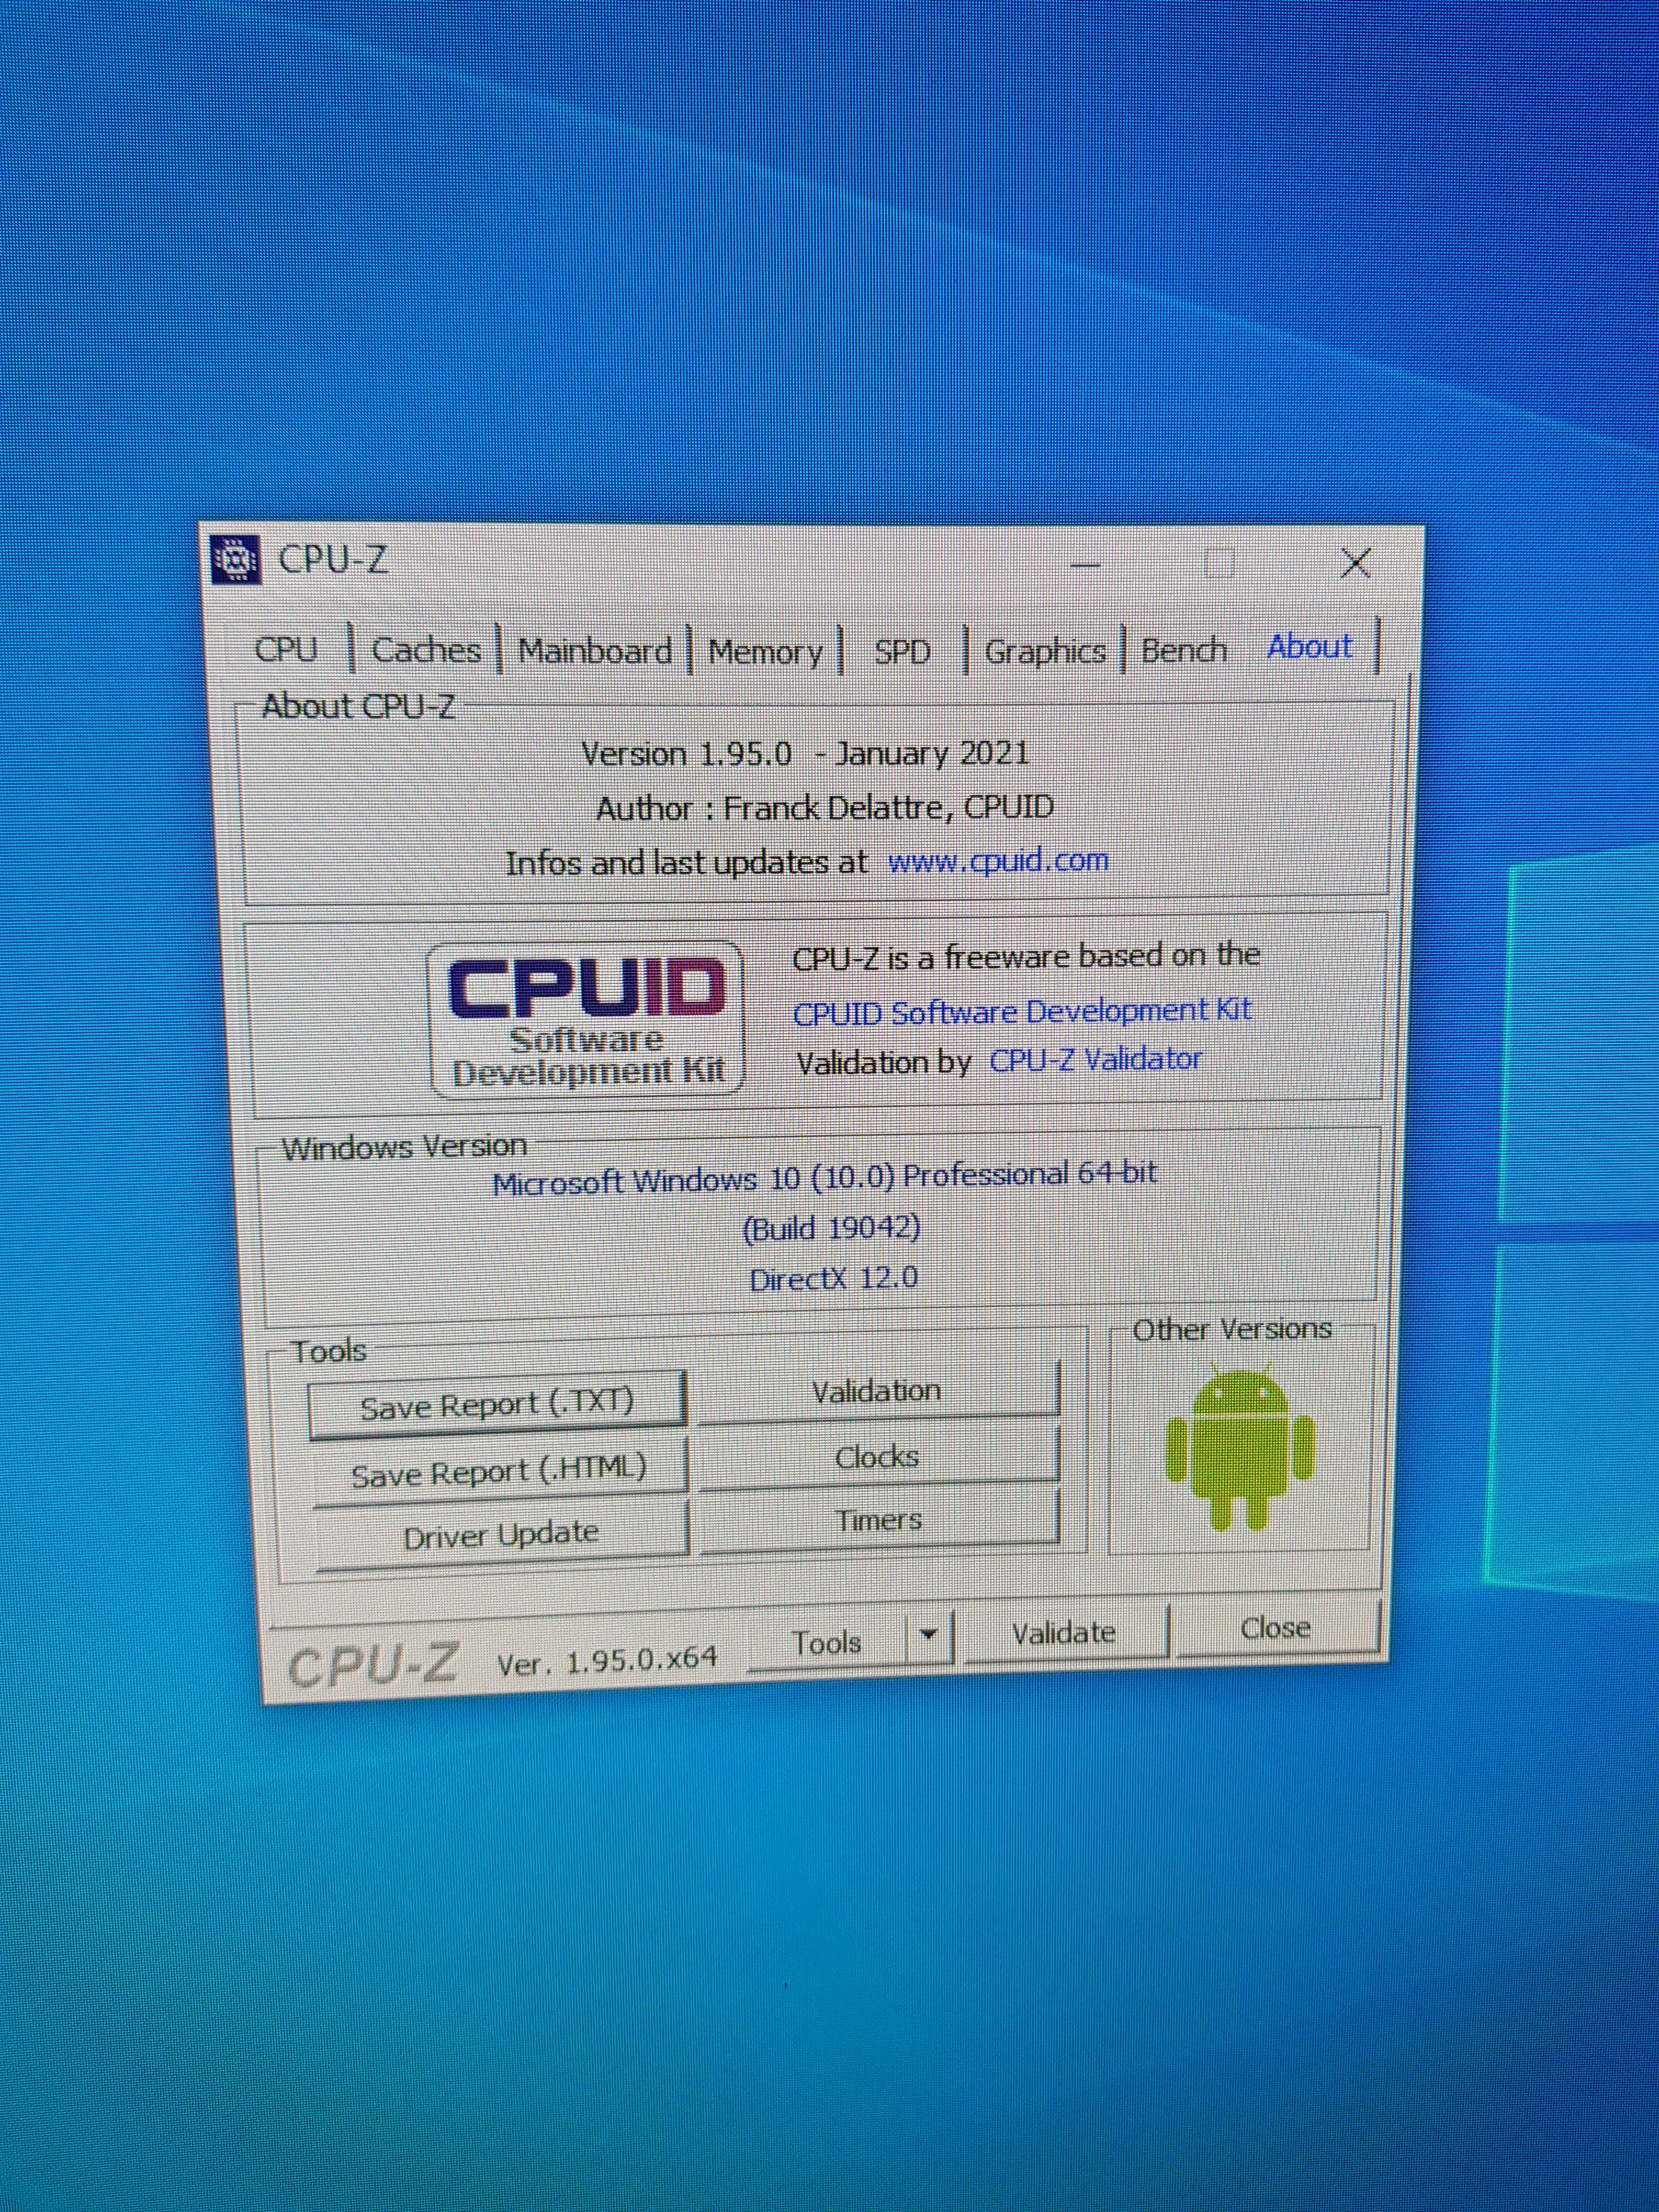Visit the www.cpuid.com link
1659x2212 pixels.
pos(998,860)
